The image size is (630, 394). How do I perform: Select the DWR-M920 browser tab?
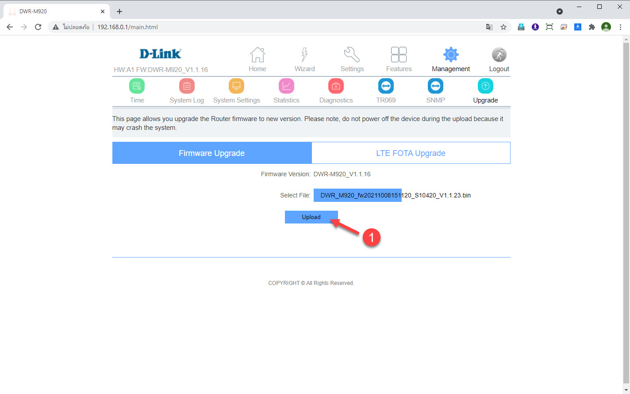tap(56, 11)
